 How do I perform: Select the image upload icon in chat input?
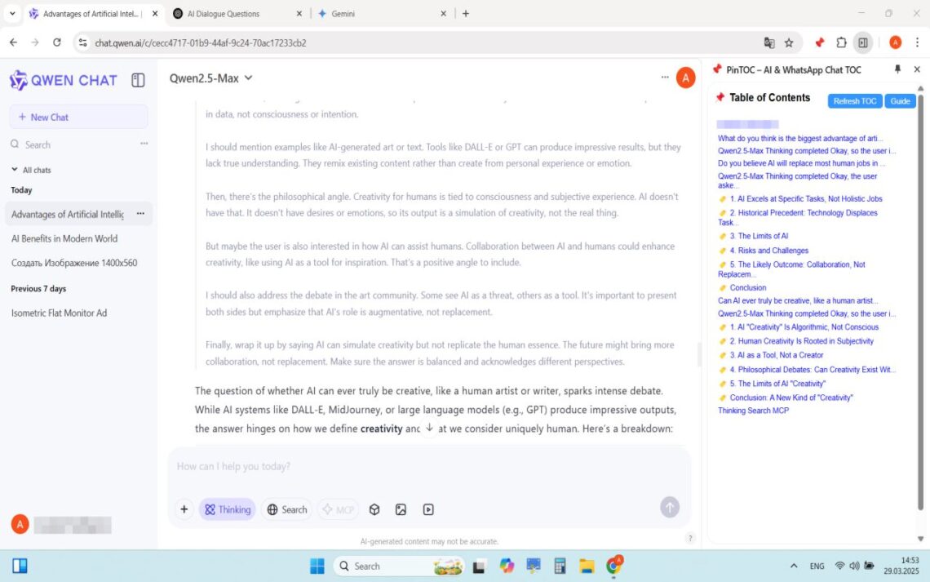click(401, 509)
